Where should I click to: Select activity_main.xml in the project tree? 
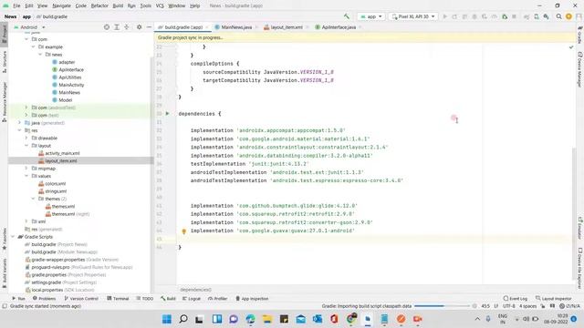62,153
